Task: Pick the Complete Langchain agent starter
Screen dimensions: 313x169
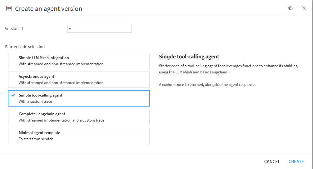Action: pyautogui.click(x=79, y=117)
